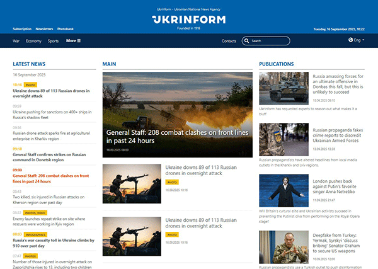Open the PUBLICATIONS section heading
The image size is (378, 269).
pyautogui.click(x=277, y=64)
